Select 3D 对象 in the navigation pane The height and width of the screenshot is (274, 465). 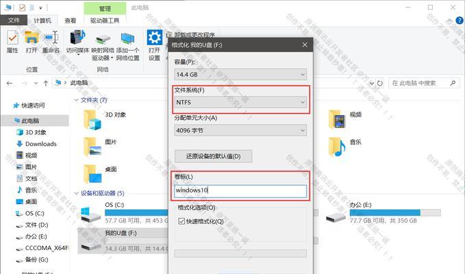(32, 132)
